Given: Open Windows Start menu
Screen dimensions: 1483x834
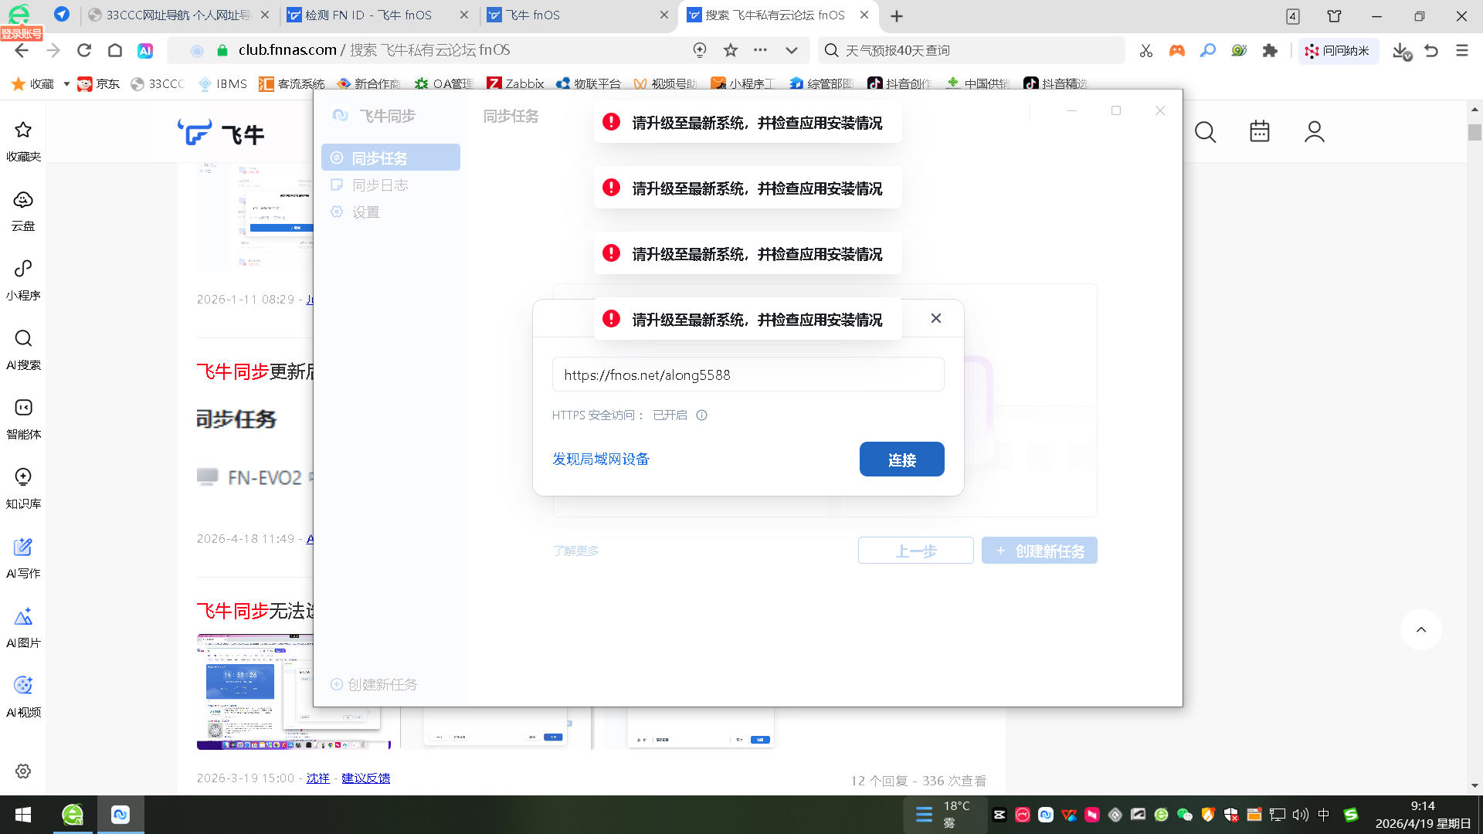Looking at the screenshot, I should tap(23, 815).
